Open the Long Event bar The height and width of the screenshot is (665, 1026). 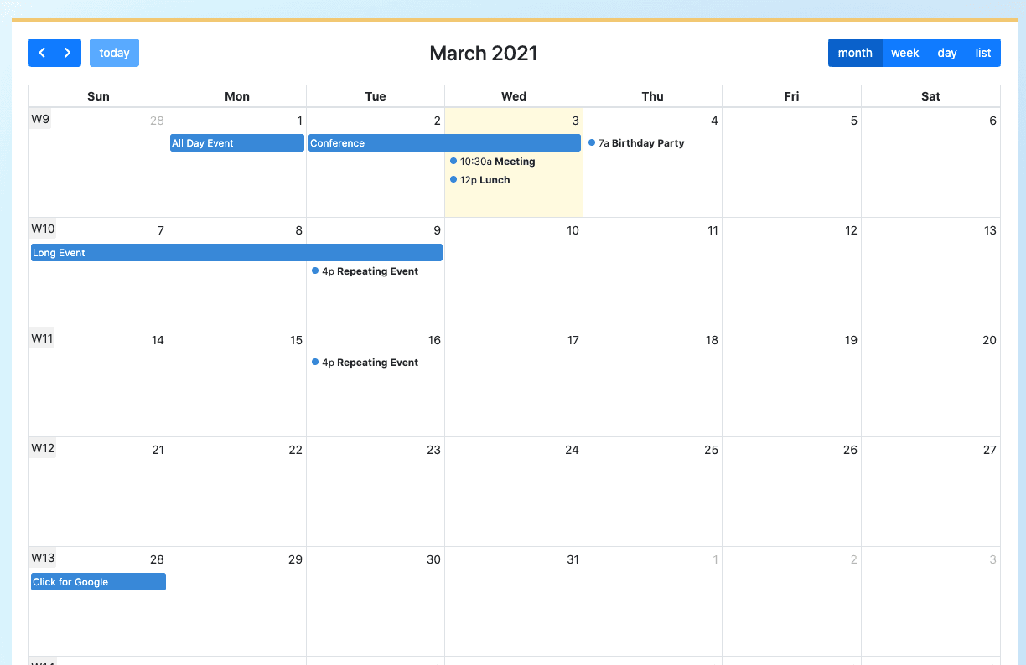click(236, 253)
